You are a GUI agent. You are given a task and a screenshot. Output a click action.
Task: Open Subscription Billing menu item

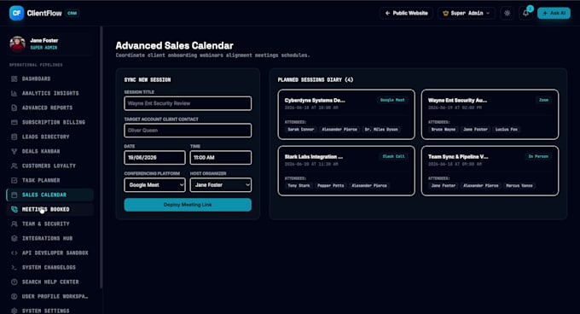49,122
